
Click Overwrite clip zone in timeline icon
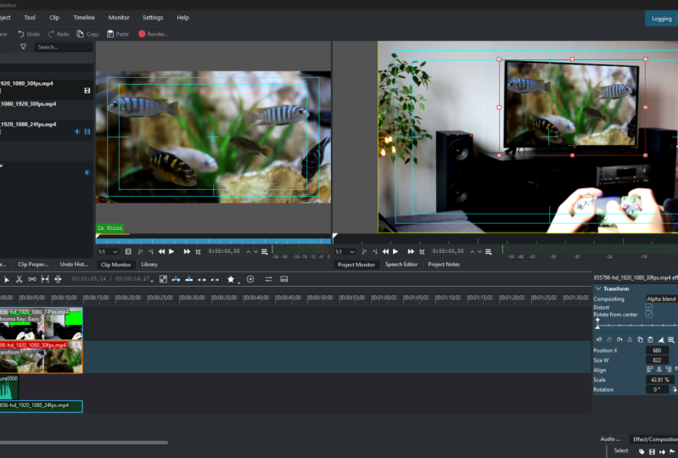click(189, 280)
